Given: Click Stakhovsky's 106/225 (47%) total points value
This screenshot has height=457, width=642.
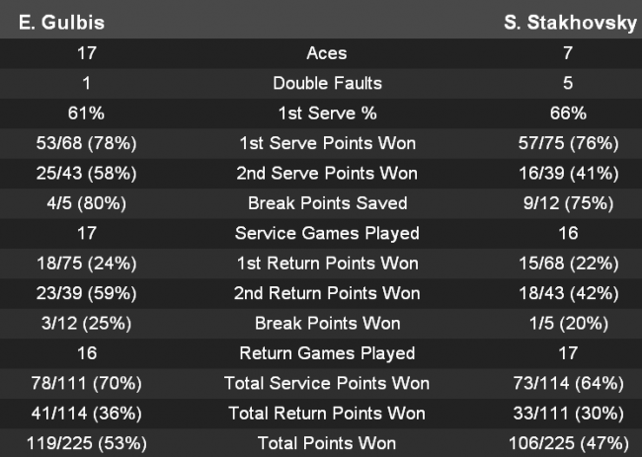Looking at the screenshot, I should tap(567, 443).
